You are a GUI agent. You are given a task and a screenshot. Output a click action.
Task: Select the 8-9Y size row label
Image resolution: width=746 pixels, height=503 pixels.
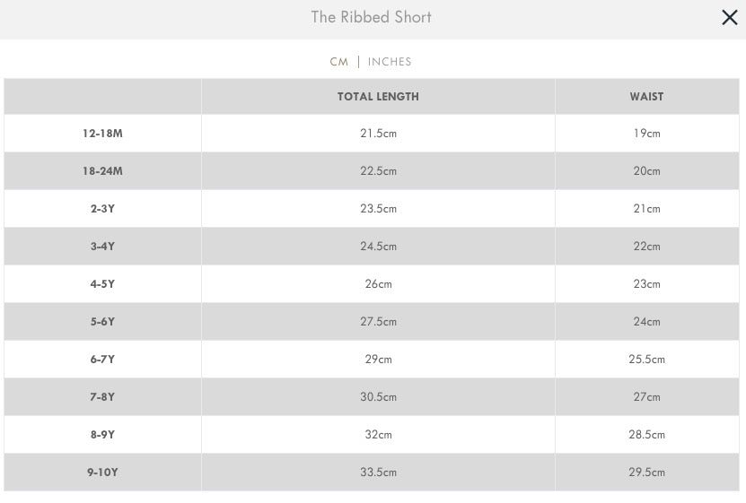click(102, 435)
